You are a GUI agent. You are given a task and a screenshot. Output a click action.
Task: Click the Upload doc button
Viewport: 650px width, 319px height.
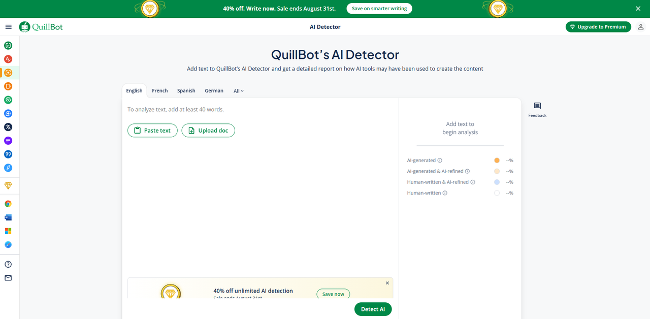[208, 131]
